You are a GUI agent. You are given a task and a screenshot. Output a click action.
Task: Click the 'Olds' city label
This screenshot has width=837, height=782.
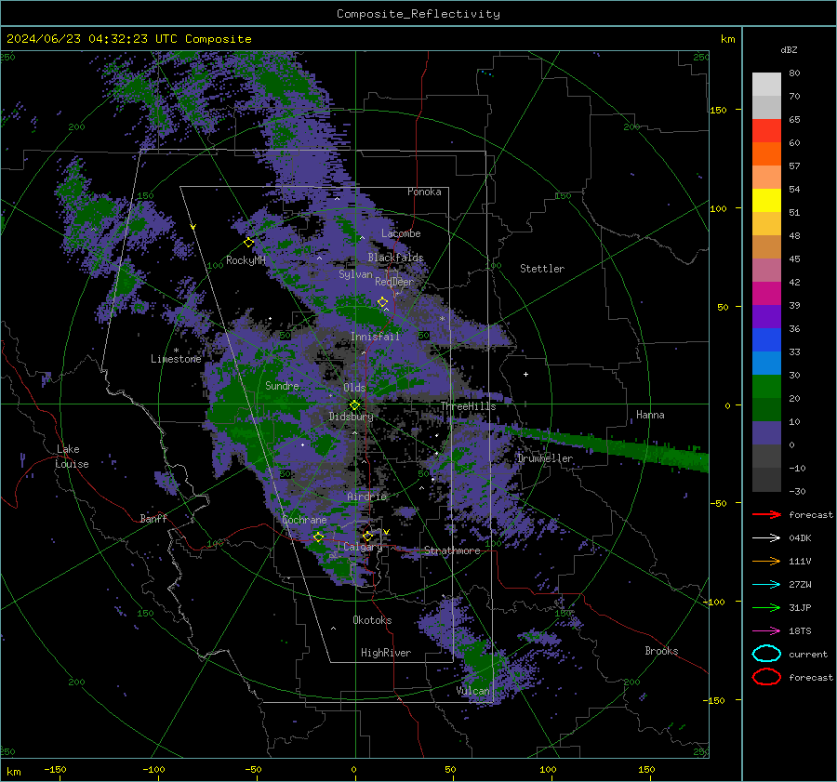coord(354,388)
